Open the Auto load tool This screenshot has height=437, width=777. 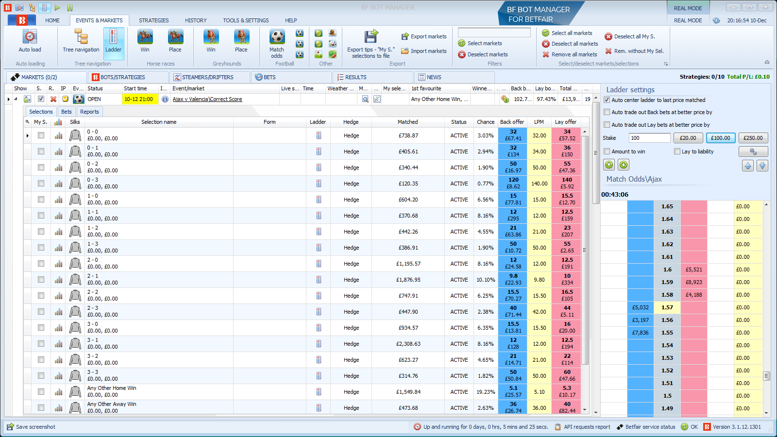click(x=30, y=42)
